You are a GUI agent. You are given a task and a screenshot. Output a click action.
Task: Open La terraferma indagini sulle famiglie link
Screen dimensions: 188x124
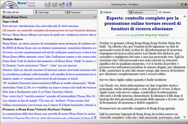[49, 74]
